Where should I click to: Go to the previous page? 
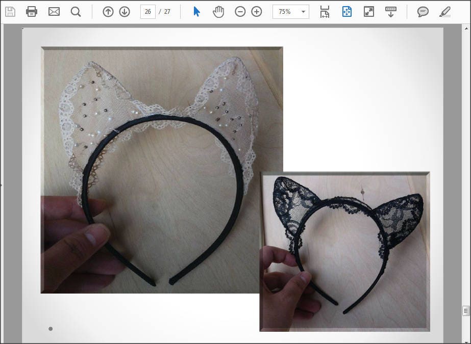point(108,11)
